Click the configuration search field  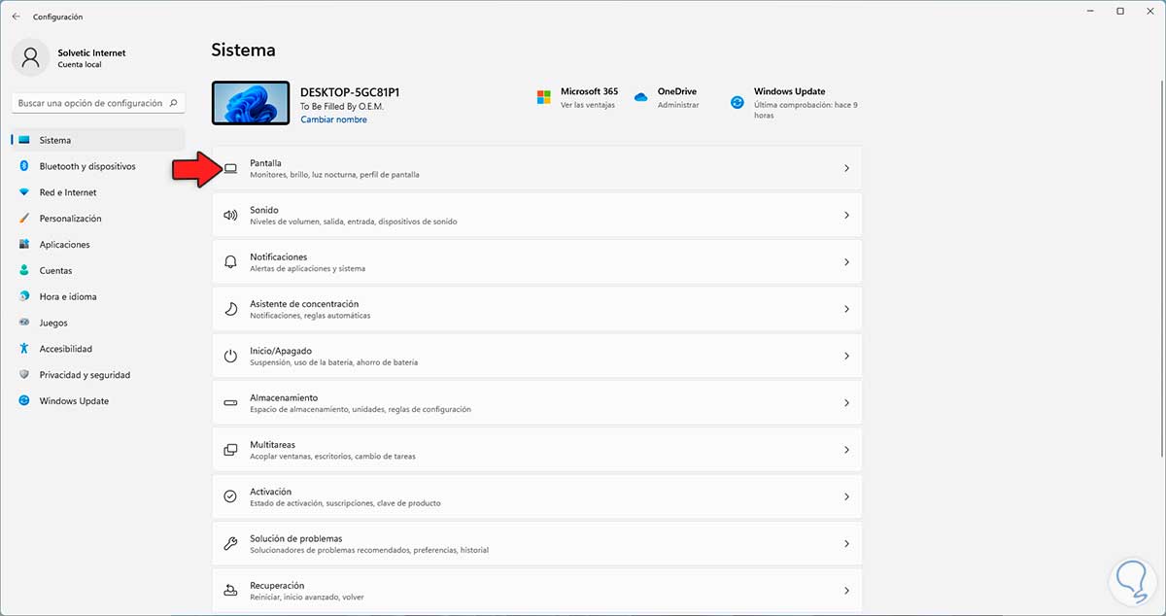(92, 103)
